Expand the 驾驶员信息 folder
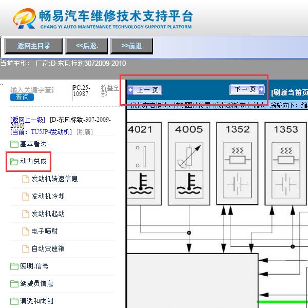The image size is (308, 308). tap(36, 284)
